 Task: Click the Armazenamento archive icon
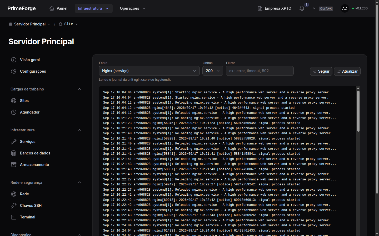pyautogui.click(x=14, y=165)
